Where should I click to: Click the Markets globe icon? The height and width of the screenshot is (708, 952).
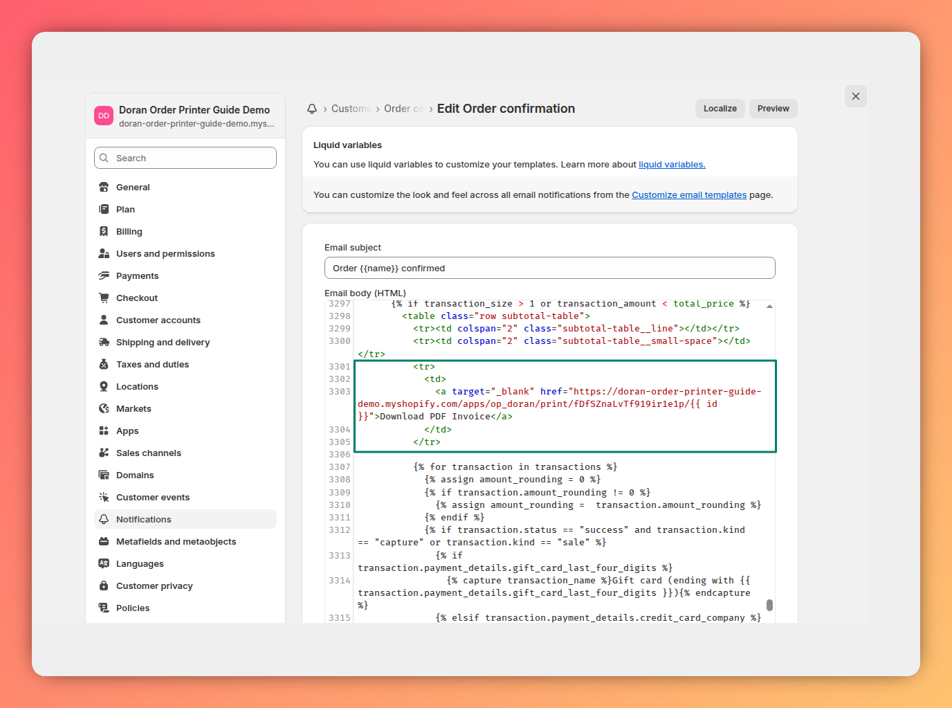(104, 408)
